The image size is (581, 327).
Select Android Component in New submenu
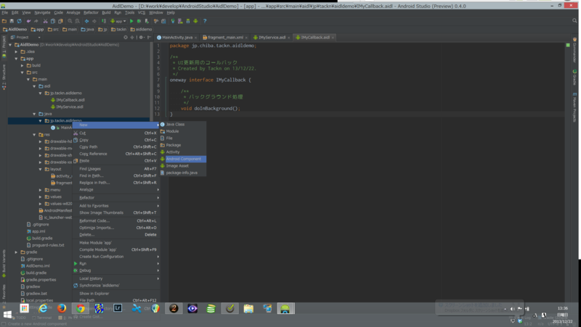(x=183, y=159)
